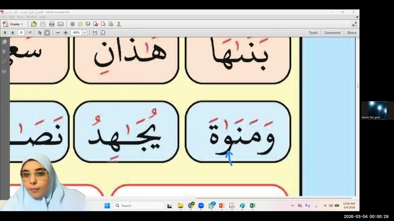Image resolution: width=394 pixels, height=221 pixels.
Task: Select the highlight text tool
Action: pyautogui.click(x=88, y=24)
